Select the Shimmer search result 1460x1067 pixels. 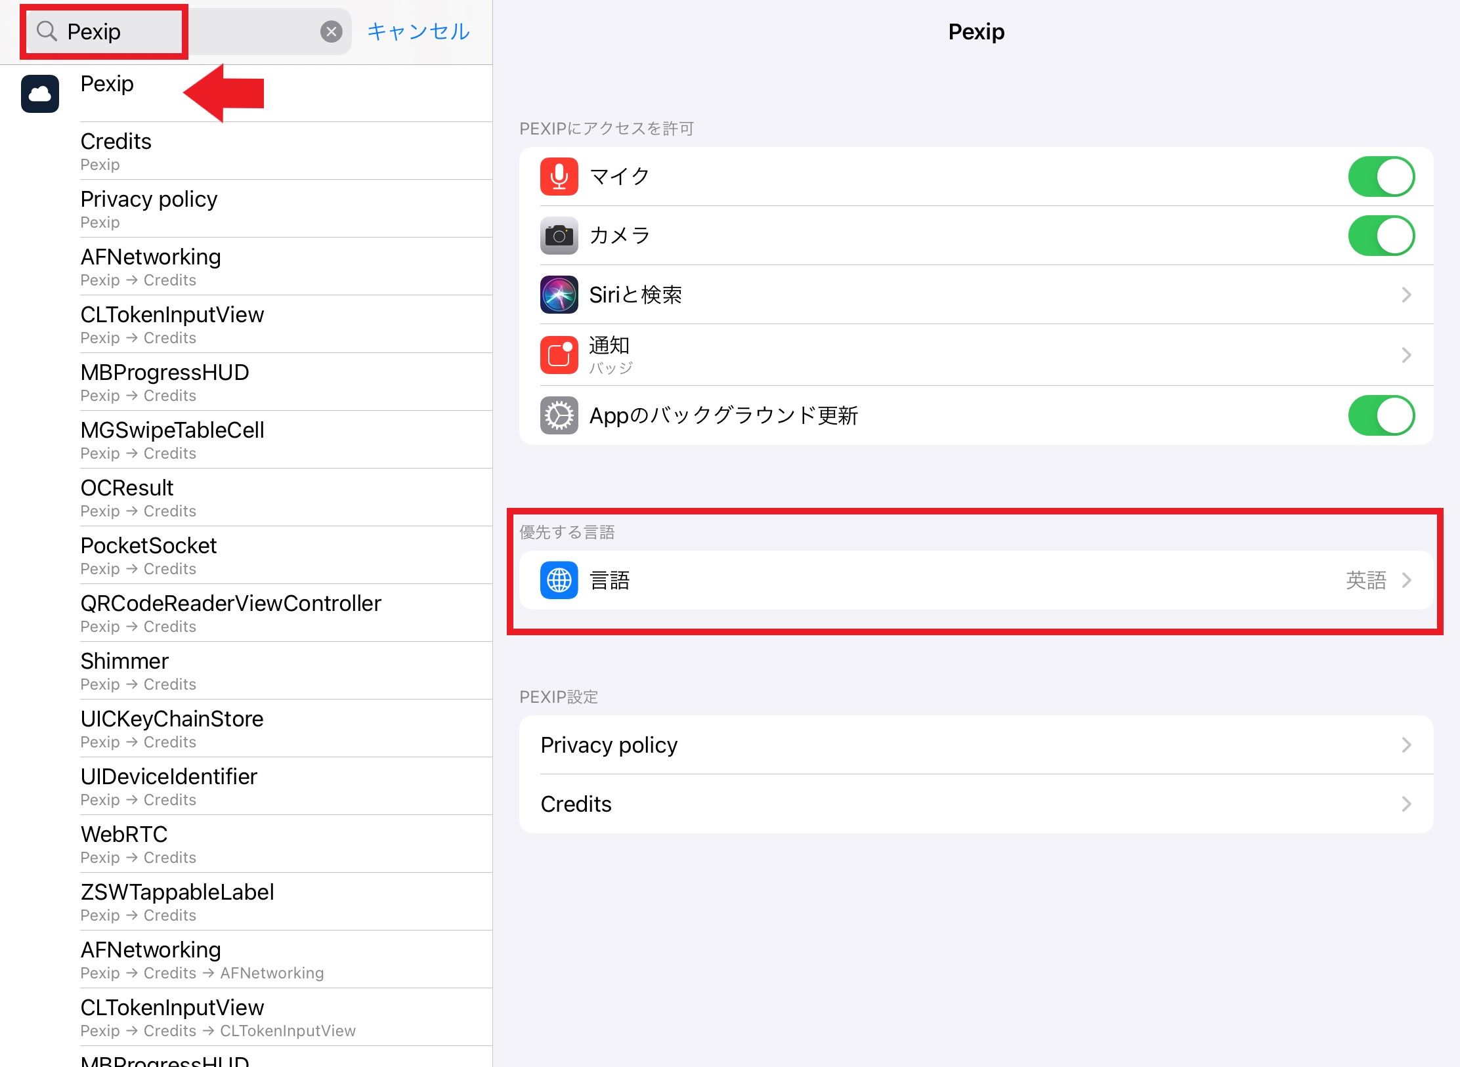(246, 671)
